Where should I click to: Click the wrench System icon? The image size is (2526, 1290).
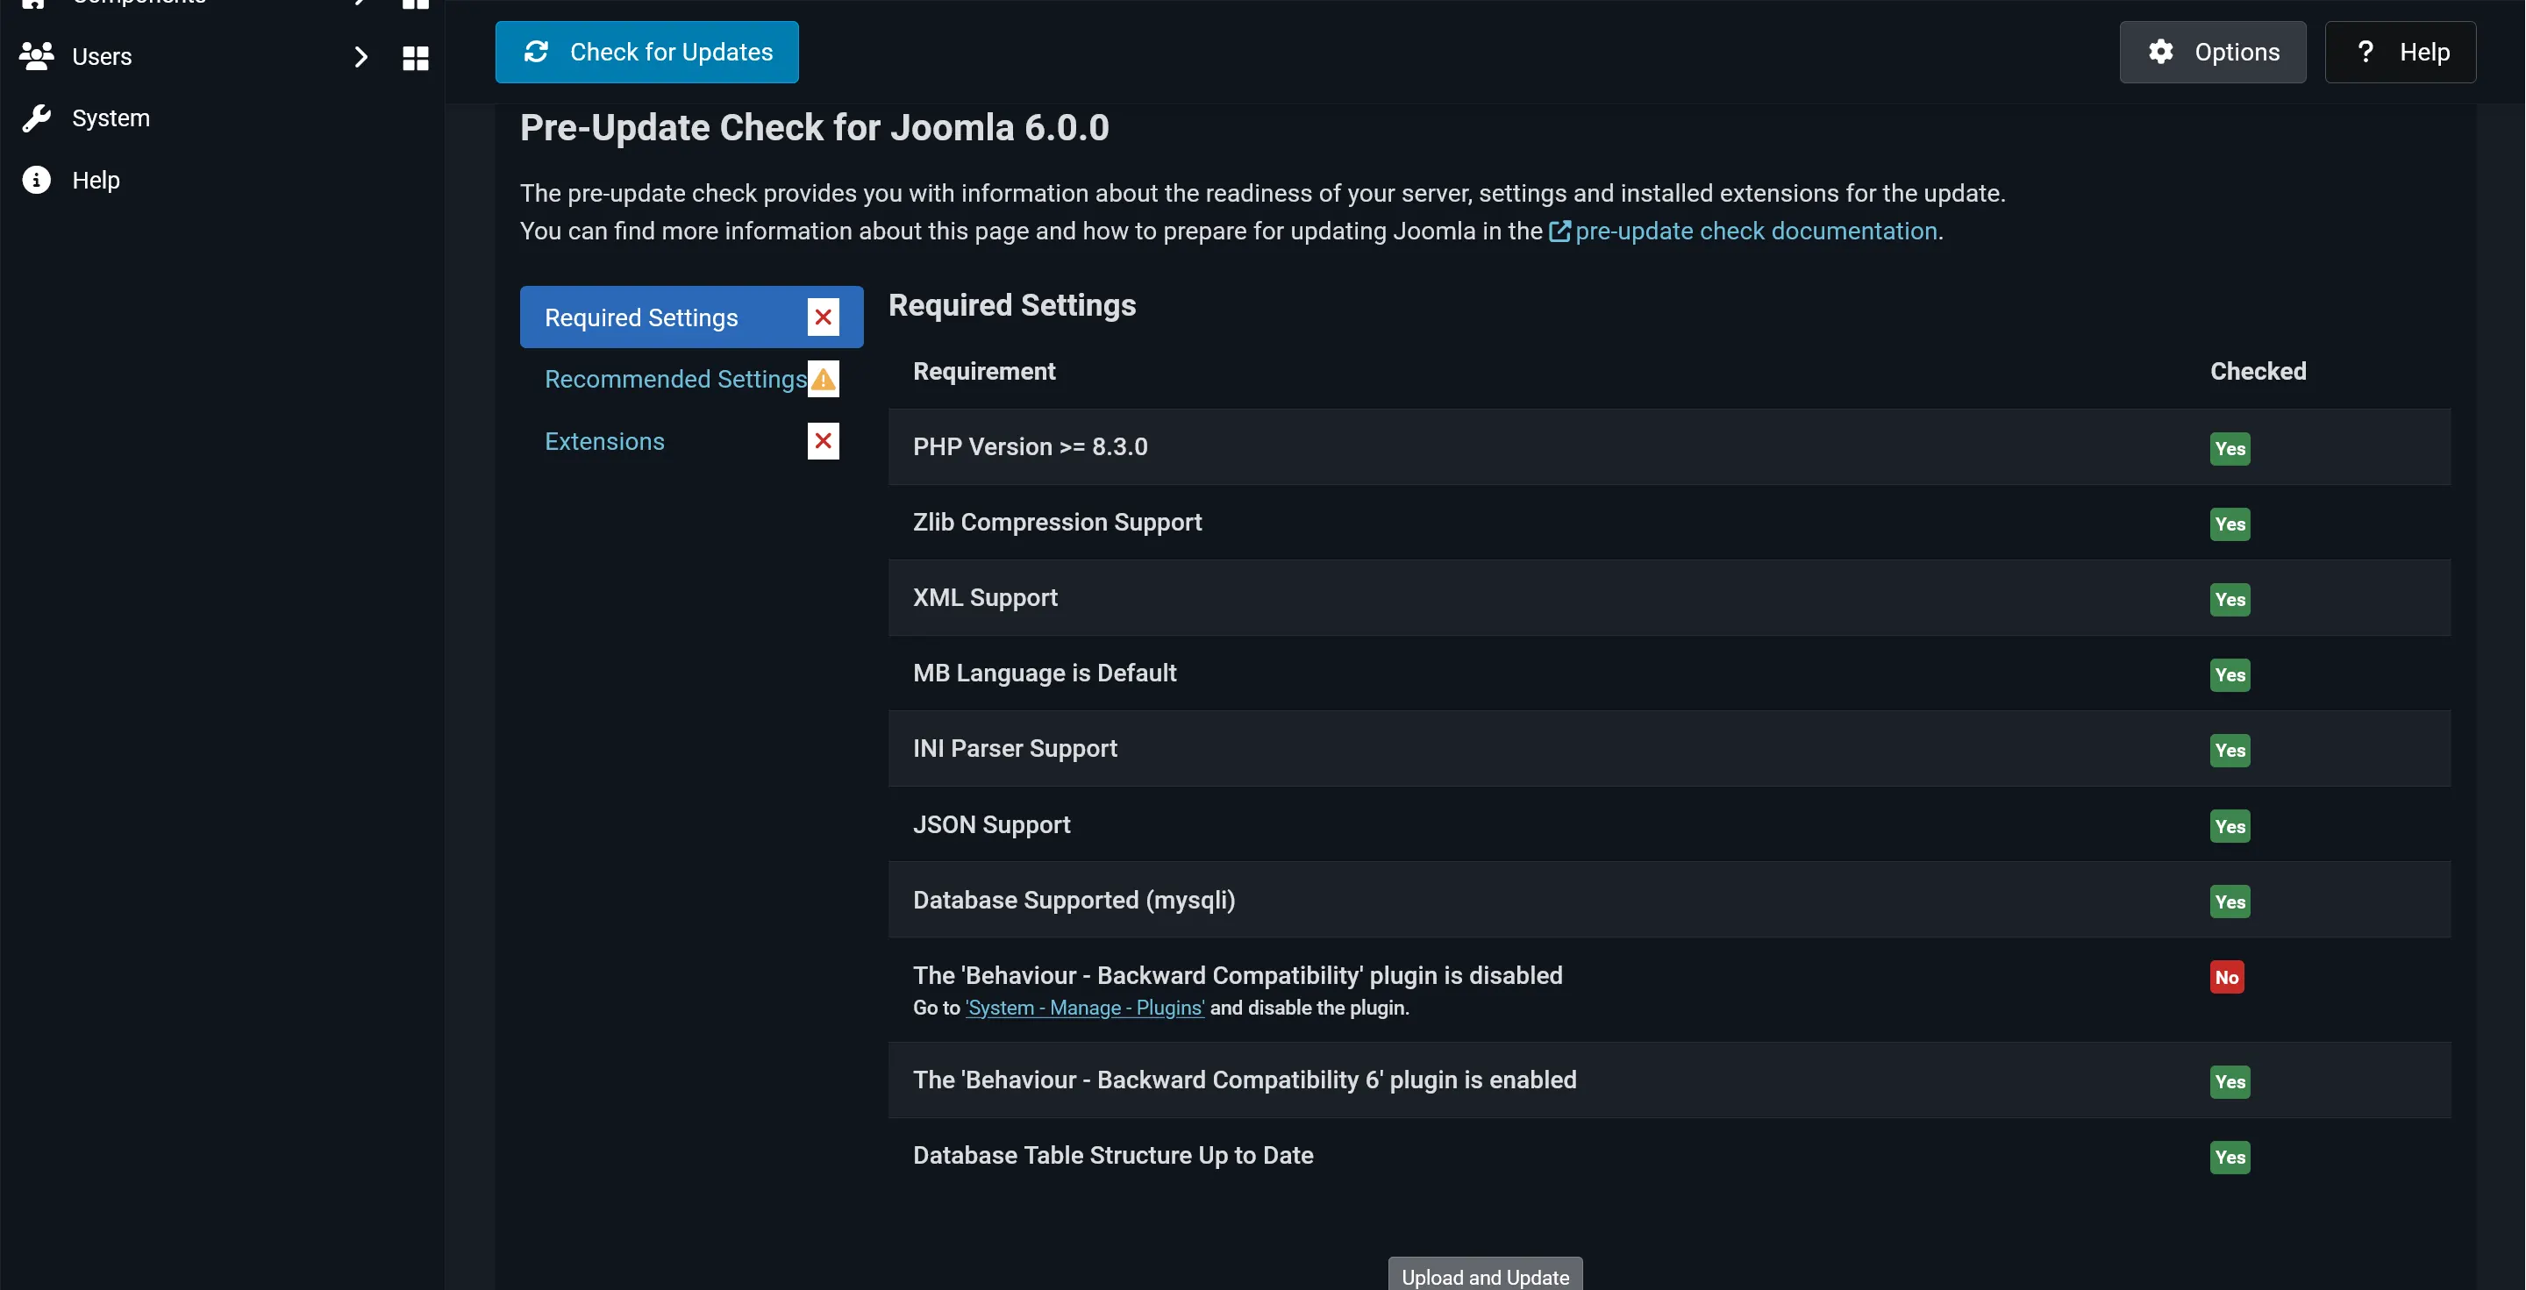point(36,118)
